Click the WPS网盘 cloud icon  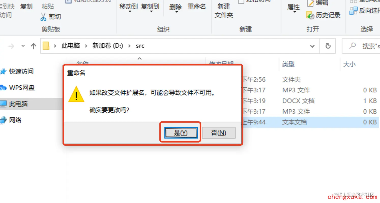[3, 88]
